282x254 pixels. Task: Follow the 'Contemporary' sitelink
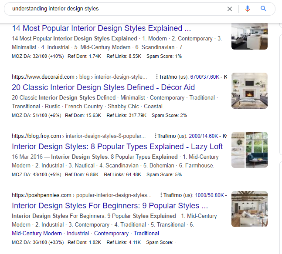111,233
